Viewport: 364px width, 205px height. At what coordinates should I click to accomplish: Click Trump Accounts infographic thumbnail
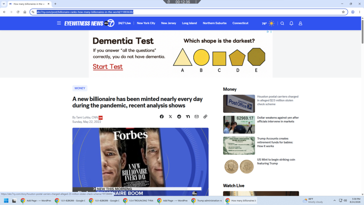coord(239,146)
